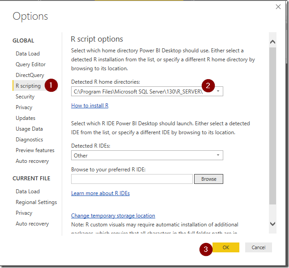Click the scrollbar up arrow

pyautogui.click(x=272, y=42)
